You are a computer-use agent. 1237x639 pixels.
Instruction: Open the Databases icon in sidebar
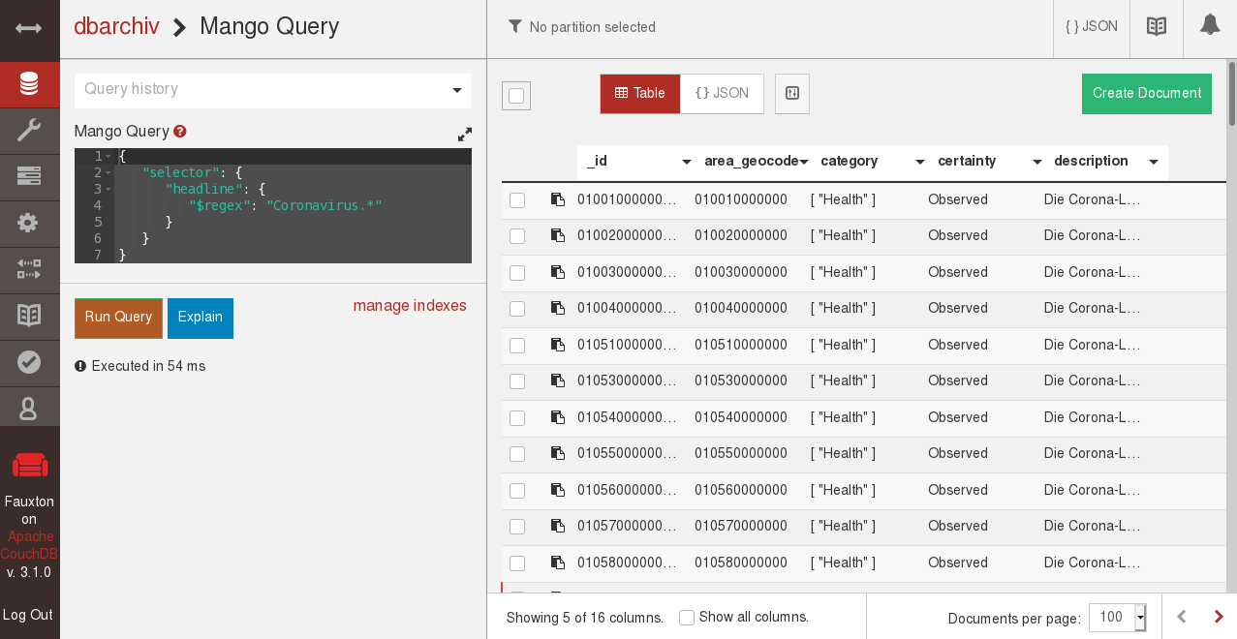click(29, 84)
